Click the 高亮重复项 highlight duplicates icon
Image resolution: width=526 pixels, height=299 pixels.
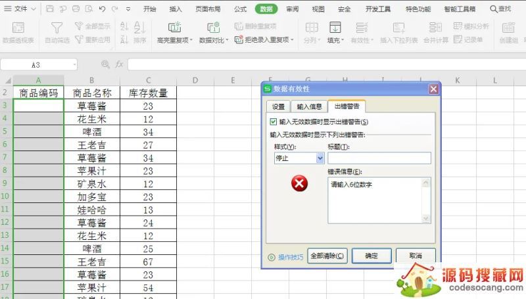(174, 28)
